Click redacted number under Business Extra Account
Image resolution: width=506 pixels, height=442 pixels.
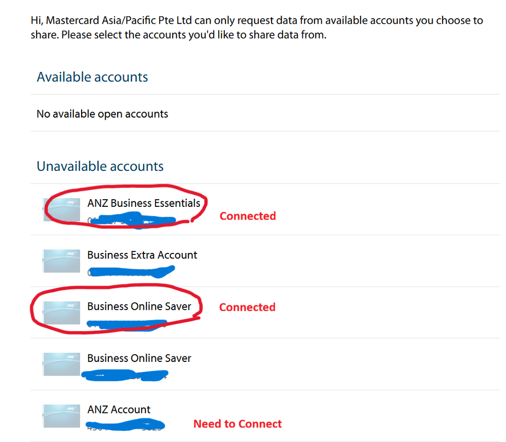131,272
